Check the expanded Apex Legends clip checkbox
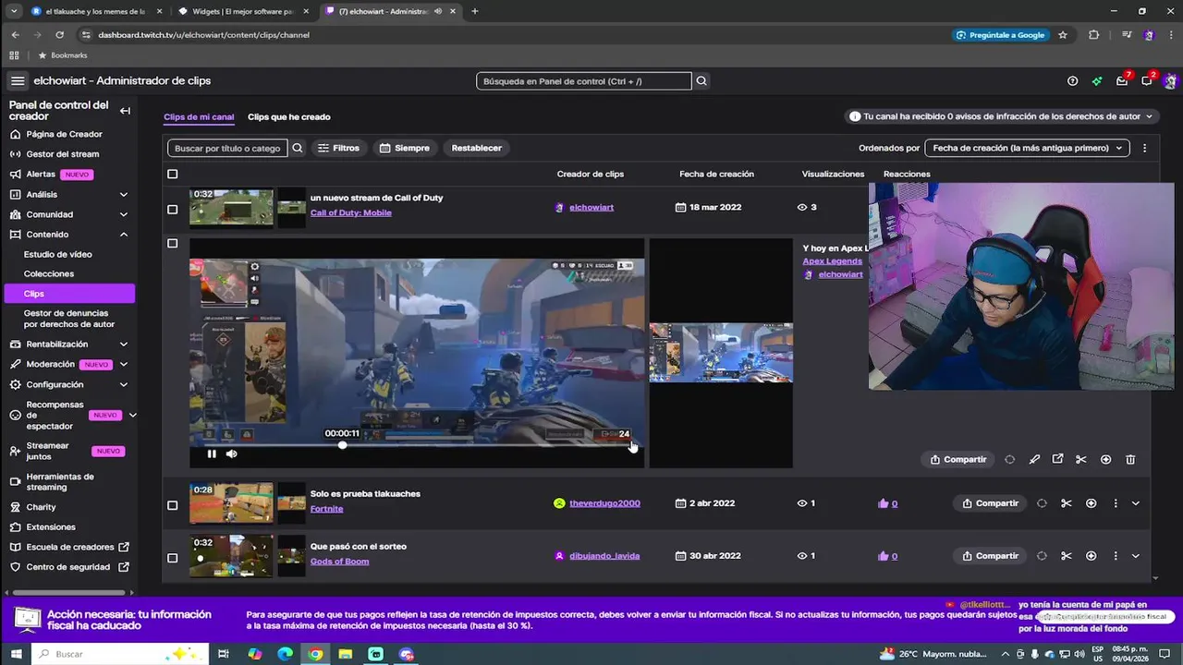 (x=172, y=244)
